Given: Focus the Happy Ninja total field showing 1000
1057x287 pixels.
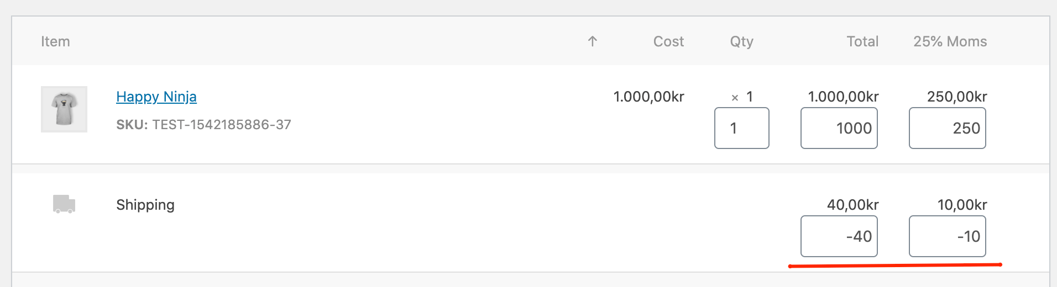Looking at the screenshot, I should click(839, 128).
